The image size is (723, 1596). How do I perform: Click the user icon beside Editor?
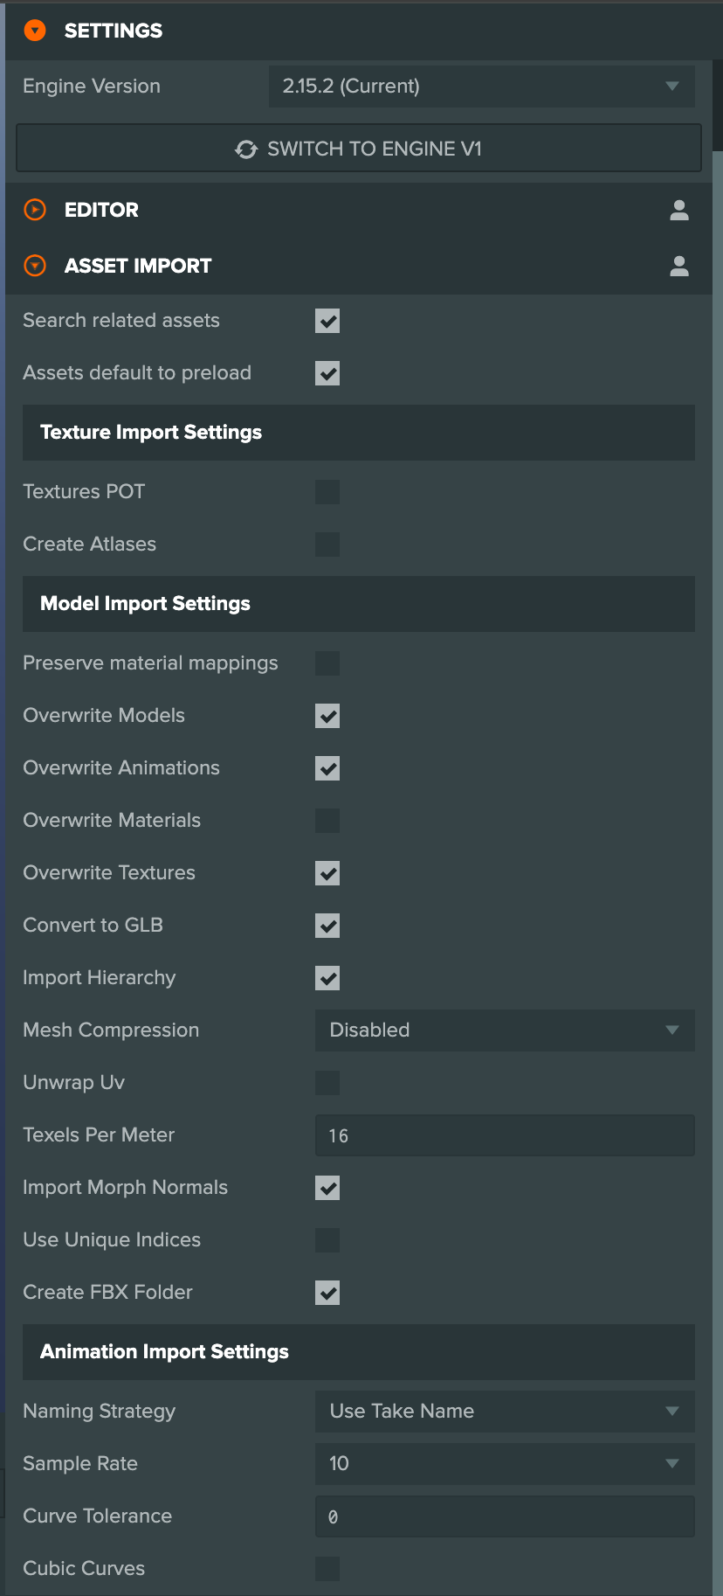pyautogui.click(x=679, y=210)
